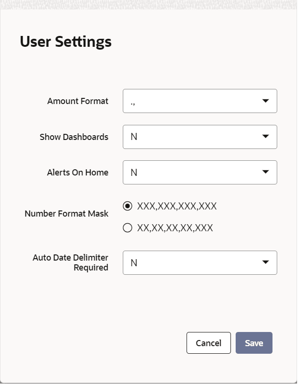Click the Auto Date Delimiter Required label
The width and height of the screenshot is (298, 384).
click(69, 262)
